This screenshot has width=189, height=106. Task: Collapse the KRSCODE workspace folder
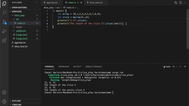(x=25, y=11)
